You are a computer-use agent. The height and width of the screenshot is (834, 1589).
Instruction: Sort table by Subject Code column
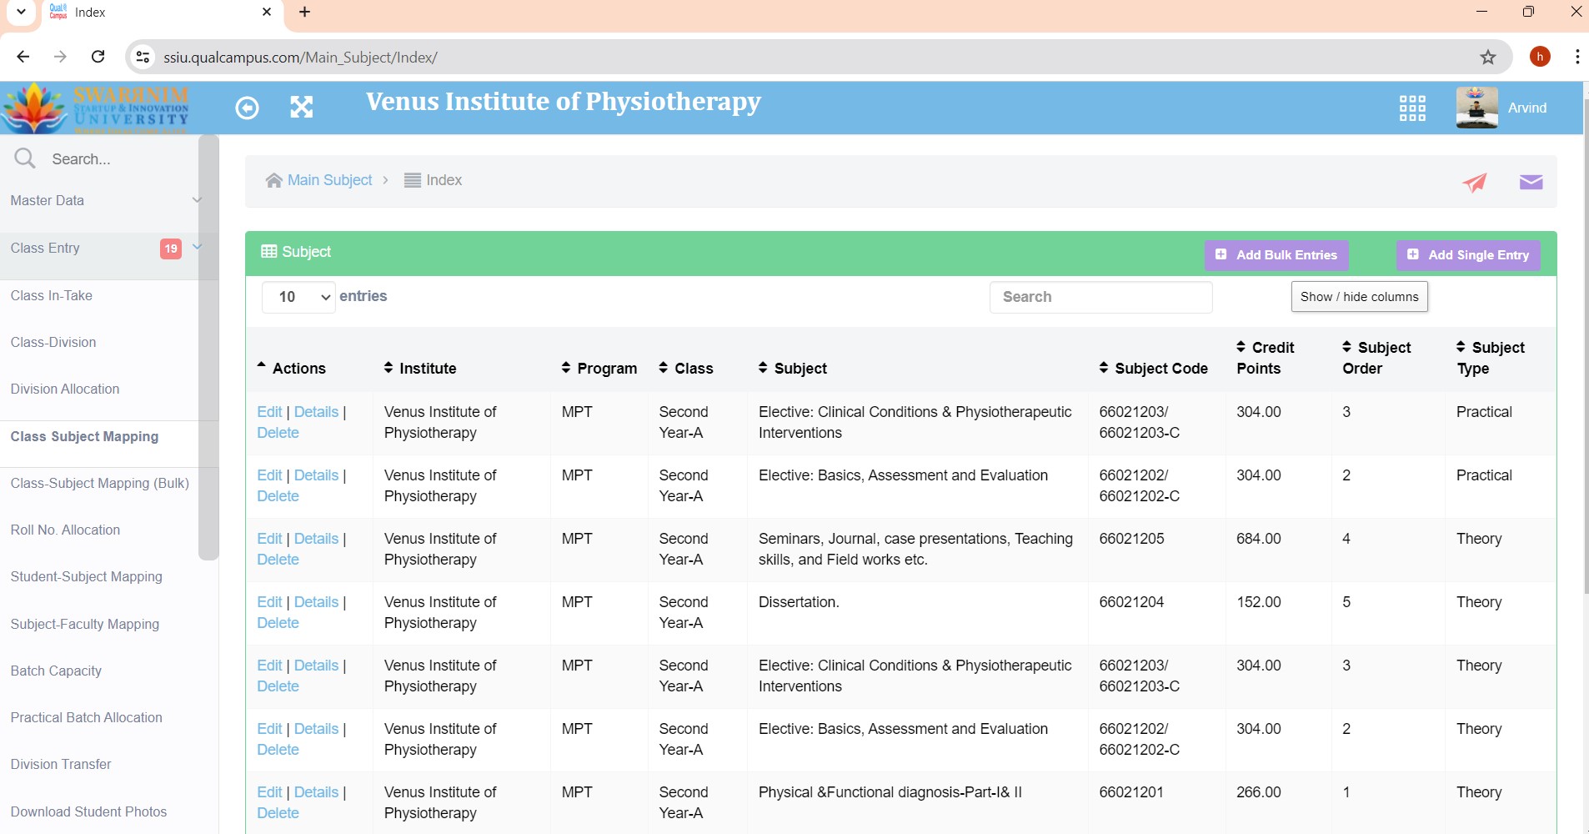(1153, 368)
